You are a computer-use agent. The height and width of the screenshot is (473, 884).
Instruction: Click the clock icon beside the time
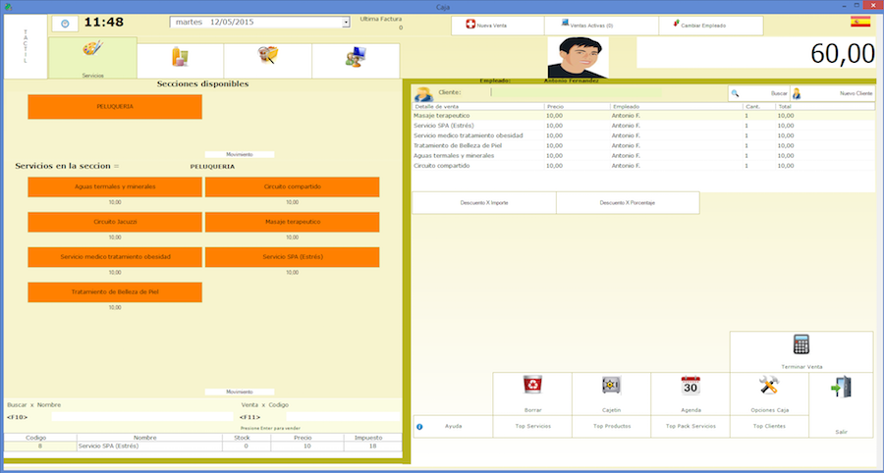pos(65,24)
